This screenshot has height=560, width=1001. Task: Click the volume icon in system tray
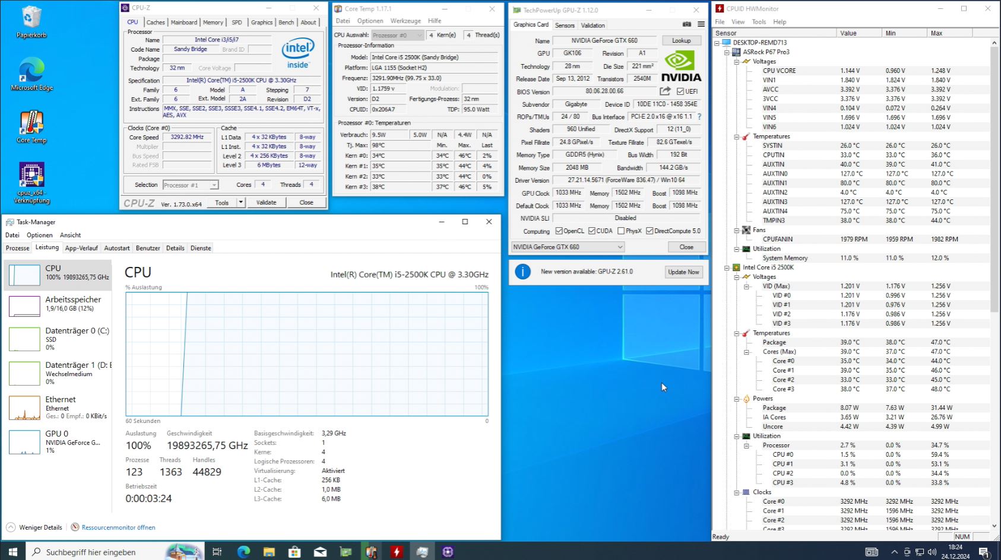pos(932,552)
